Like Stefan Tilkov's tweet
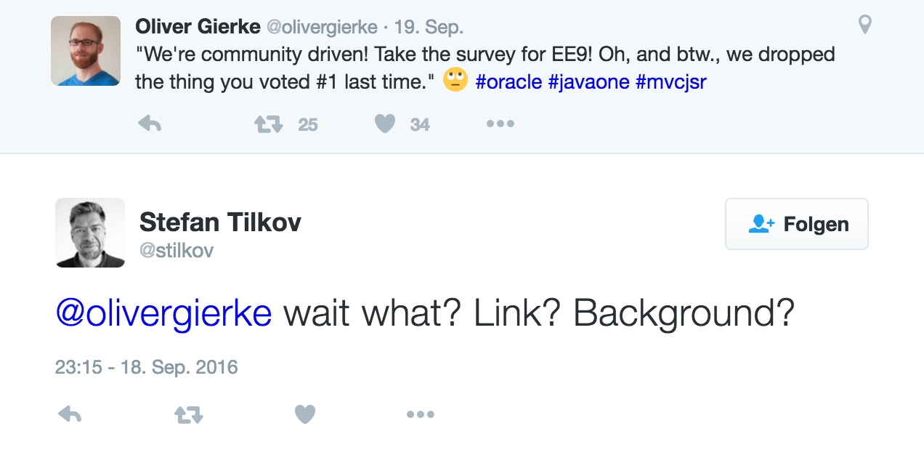Screen dimensions: 924x474 click(305, 414)
